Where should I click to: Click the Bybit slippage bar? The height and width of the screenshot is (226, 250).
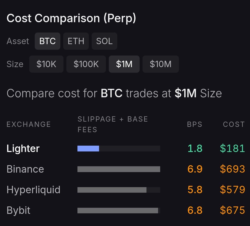point(117,210)
